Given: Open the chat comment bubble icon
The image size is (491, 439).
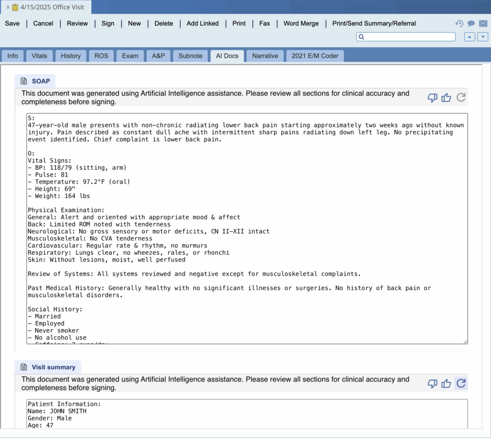Looking at the screenshot, I should 471,24.
